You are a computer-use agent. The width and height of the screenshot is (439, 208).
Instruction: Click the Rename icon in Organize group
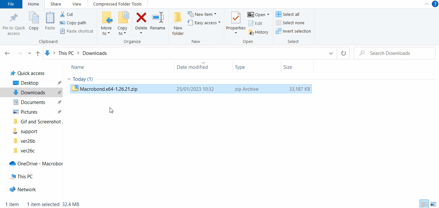[x=158, y=17]
